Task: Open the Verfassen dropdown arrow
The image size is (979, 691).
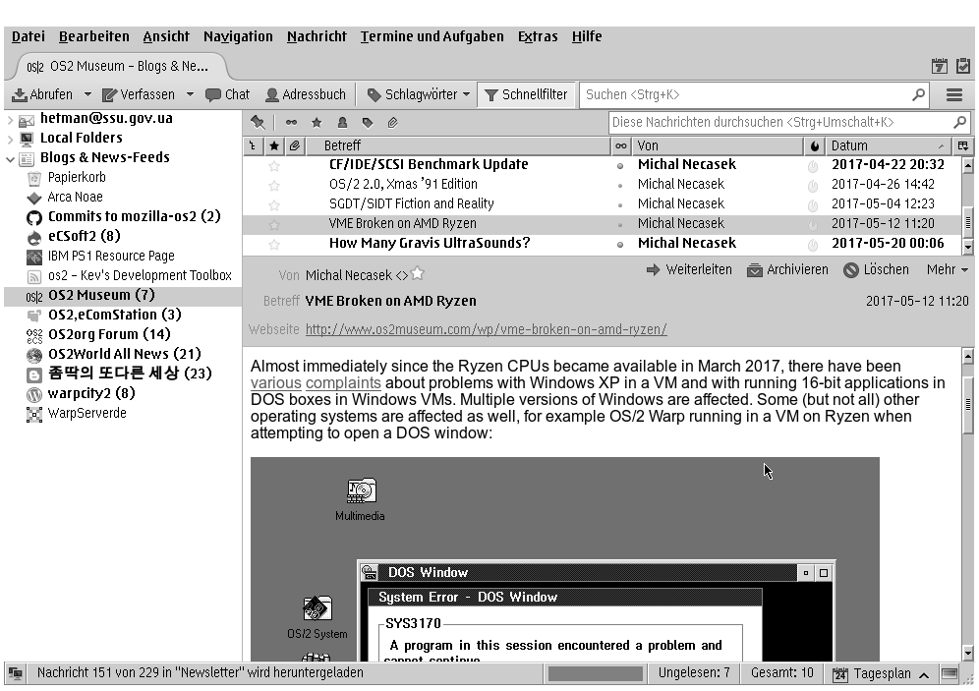Action: click(190, 95)
